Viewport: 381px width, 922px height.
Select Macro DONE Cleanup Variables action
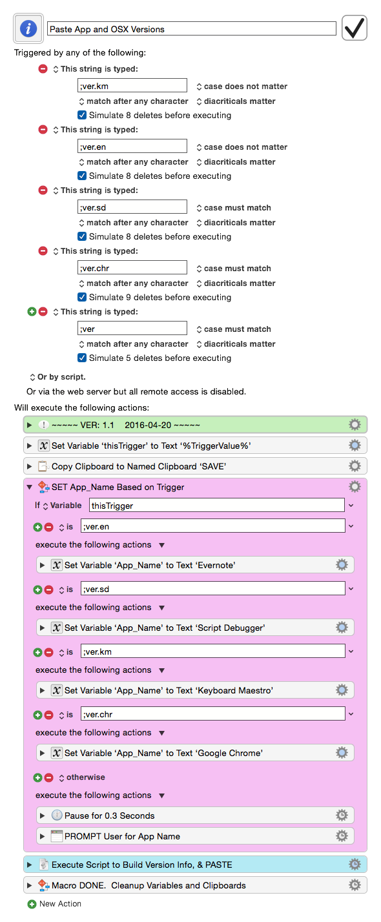[x=195, y=885]
